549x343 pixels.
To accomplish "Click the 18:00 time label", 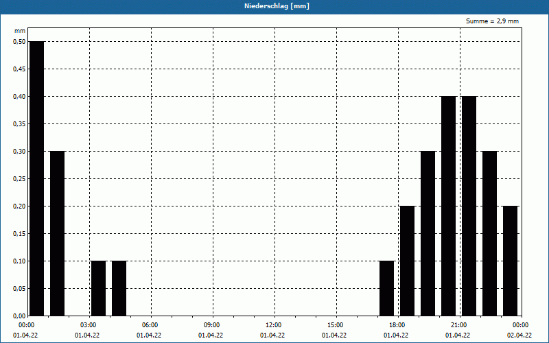I will (397, 325).
